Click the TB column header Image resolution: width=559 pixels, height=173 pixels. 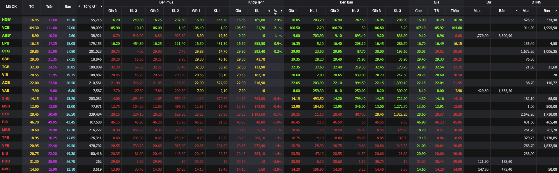[436, 11]
